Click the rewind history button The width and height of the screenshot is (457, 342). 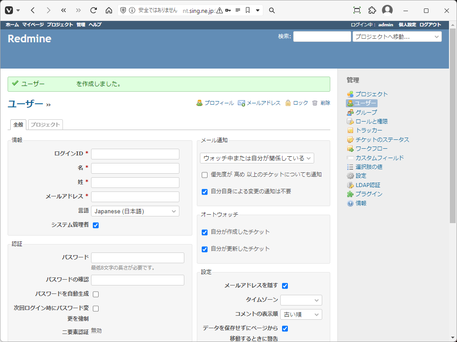[x=63, y=11]
